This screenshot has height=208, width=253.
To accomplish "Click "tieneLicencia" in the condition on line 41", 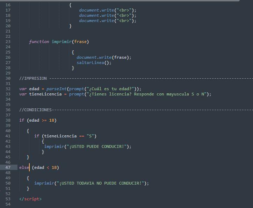I will (60, 136).
